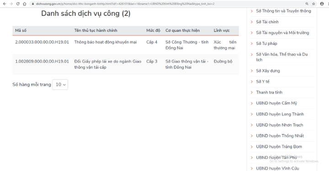Open procedure Đổi Giấy phép lái xe
This screenshot has height=171, width=329.
pos(108,64)
